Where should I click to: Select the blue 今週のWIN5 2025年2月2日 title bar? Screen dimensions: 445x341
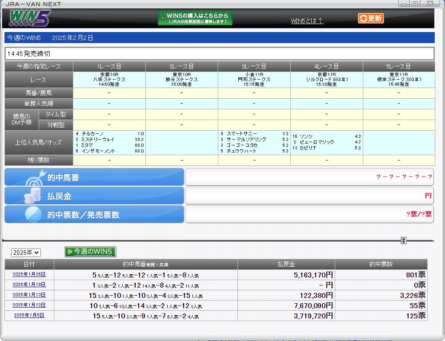coord(220,38)
